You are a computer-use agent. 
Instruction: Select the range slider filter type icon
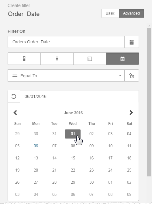click(x=57, y=59)
